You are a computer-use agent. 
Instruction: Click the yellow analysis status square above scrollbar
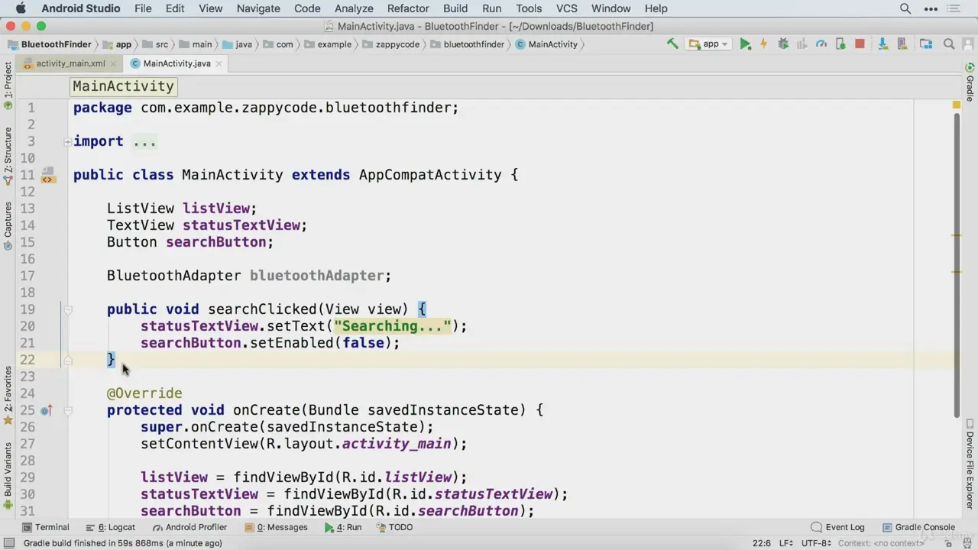tap(956, 105)
